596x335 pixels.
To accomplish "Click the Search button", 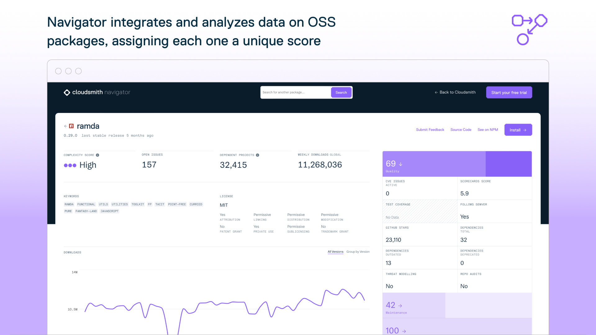I will [x=341, y=92].
